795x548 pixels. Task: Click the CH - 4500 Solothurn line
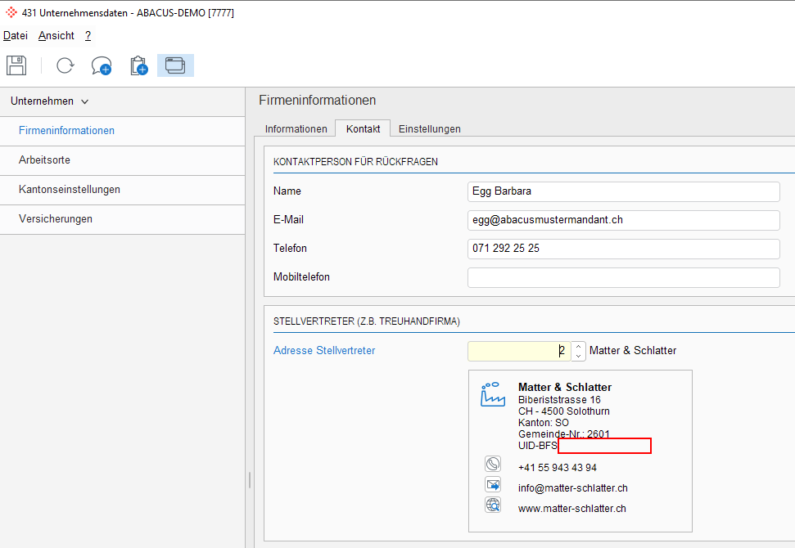coord(564,411)
